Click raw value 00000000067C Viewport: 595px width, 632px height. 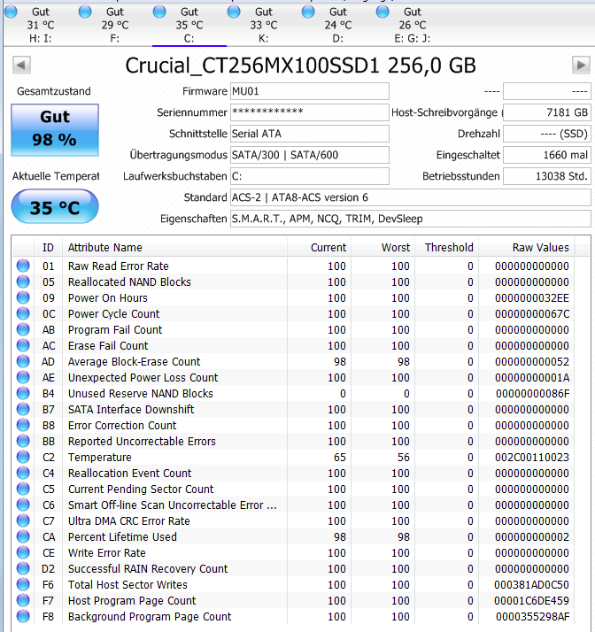click(532, 314)
